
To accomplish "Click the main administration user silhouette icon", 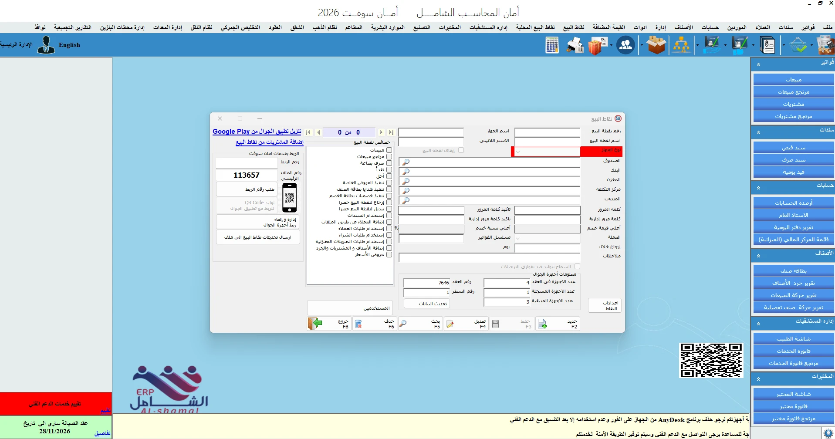I will pos(46,44).
